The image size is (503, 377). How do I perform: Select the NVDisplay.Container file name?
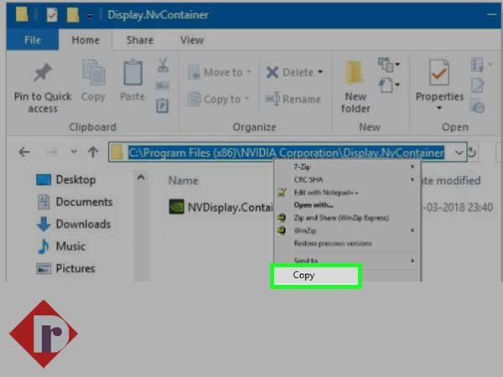click(x=231, y=208)
